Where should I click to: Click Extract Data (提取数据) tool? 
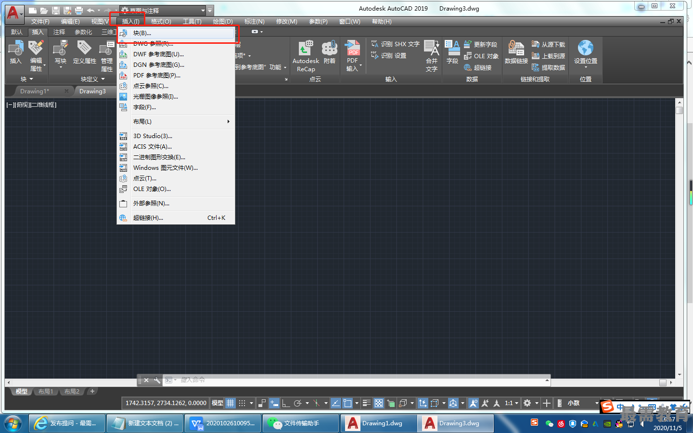coord(548,67)
